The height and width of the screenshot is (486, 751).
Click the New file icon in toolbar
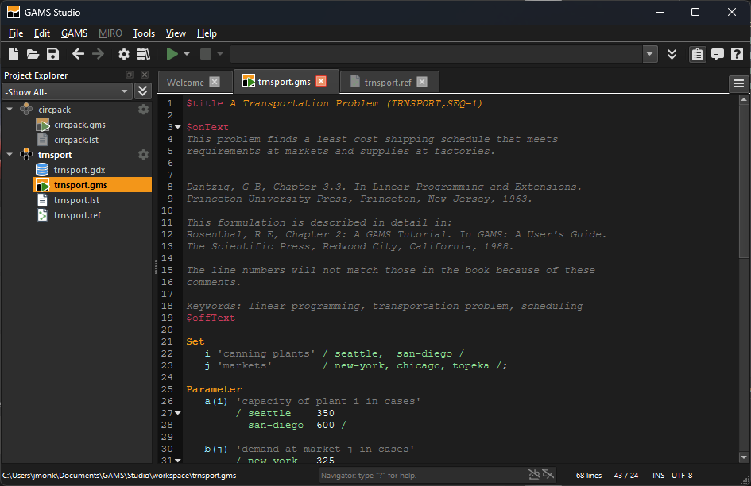14,54
